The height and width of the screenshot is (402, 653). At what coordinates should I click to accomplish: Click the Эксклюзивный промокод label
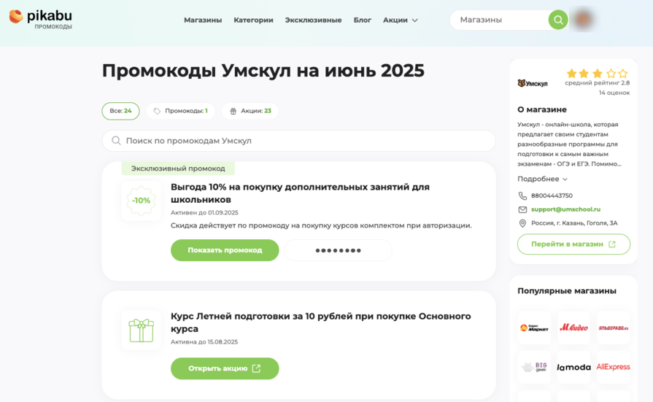[178, 169]
